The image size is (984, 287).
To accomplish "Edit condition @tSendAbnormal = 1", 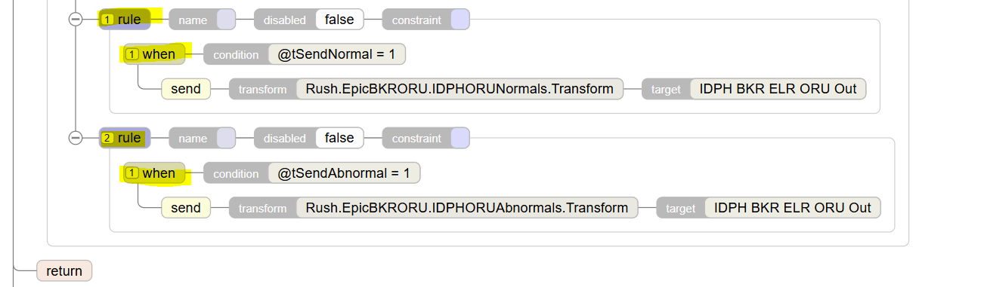I will point(344,173).
